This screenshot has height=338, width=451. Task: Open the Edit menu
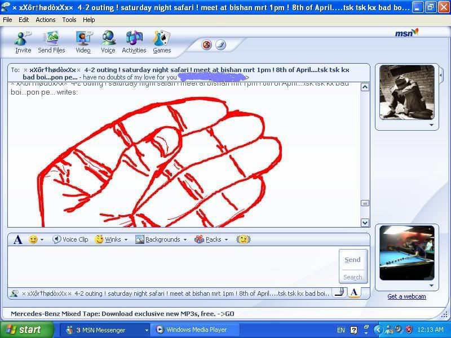24,20
